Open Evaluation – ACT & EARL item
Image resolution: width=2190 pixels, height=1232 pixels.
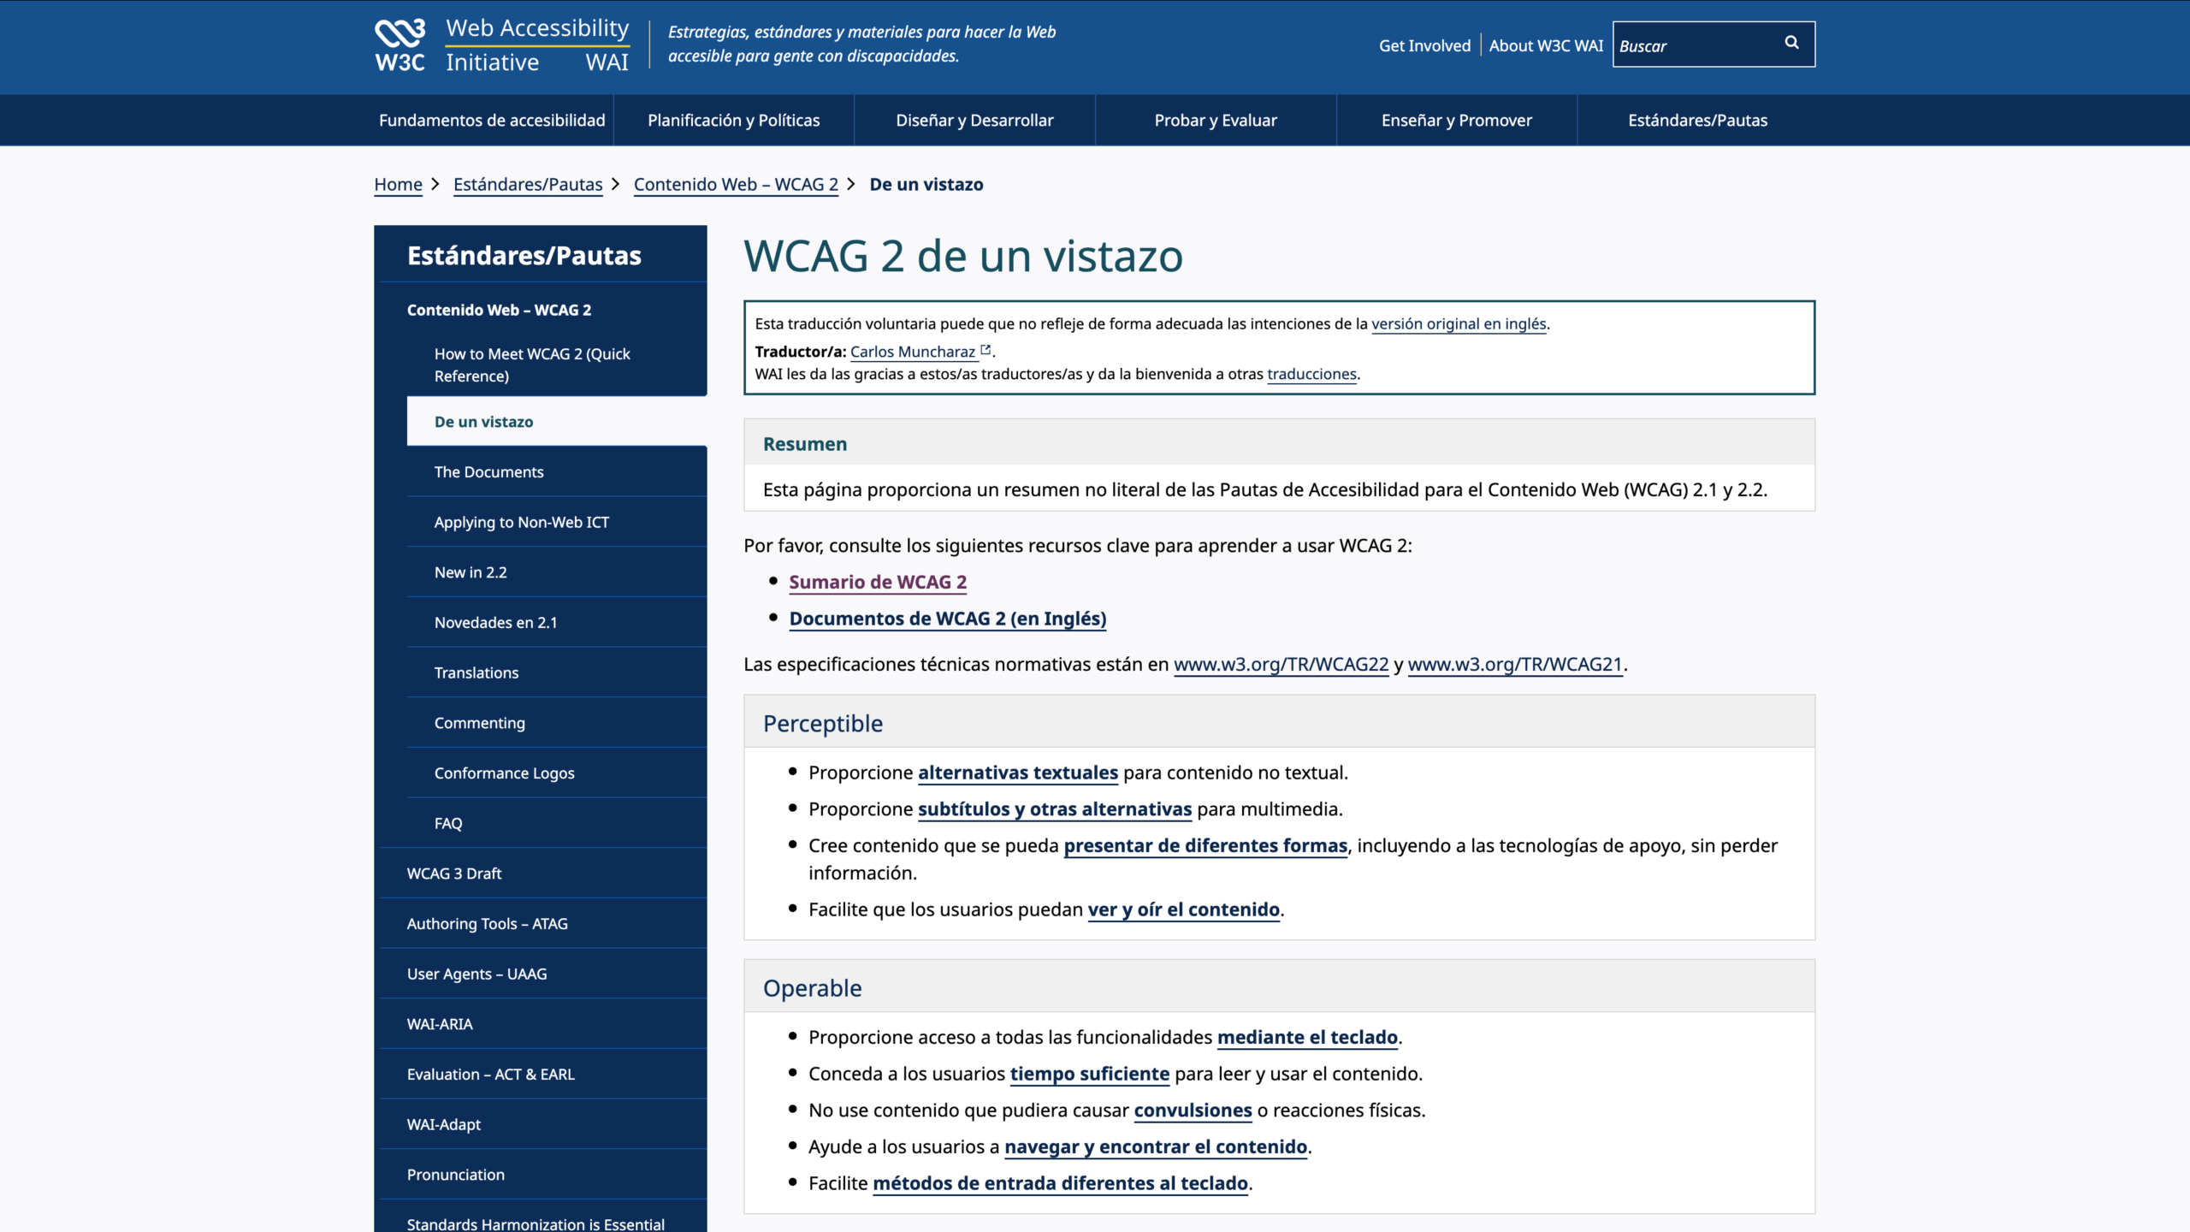542,1074
